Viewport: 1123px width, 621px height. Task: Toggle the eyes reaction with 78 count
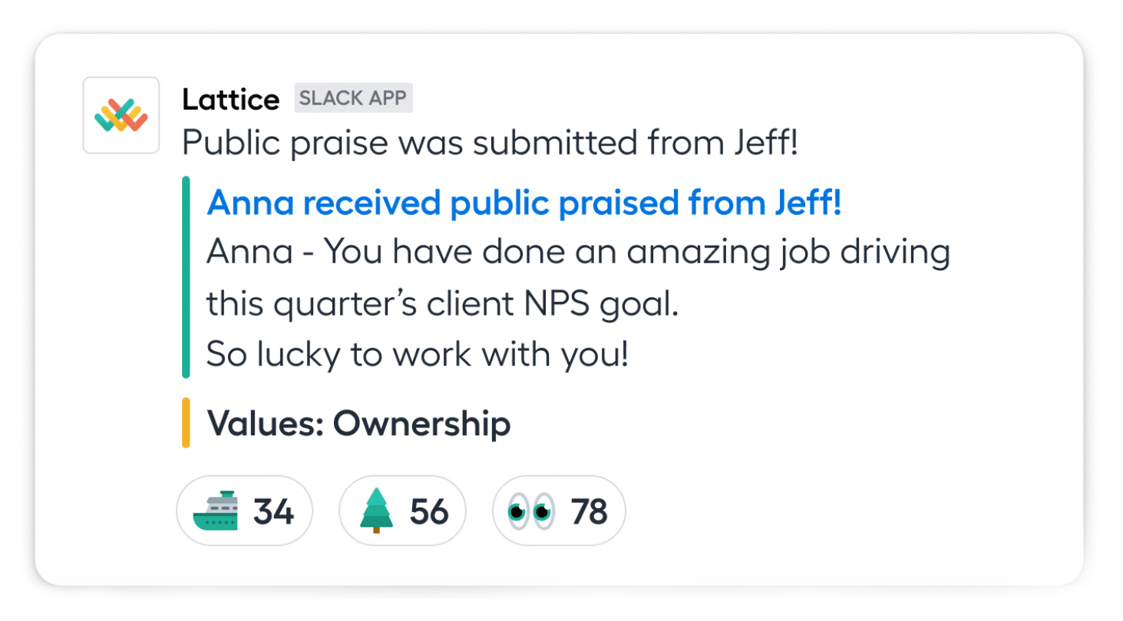559,511
